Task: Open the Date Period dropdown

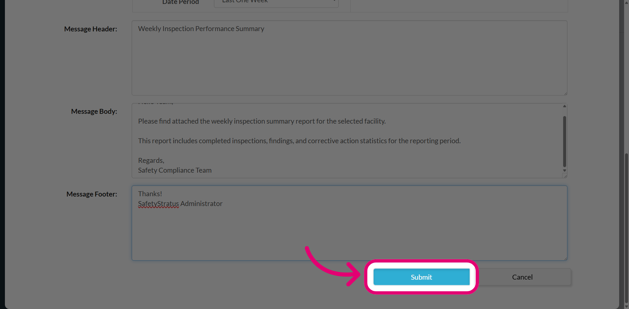Action: (276, 3)
